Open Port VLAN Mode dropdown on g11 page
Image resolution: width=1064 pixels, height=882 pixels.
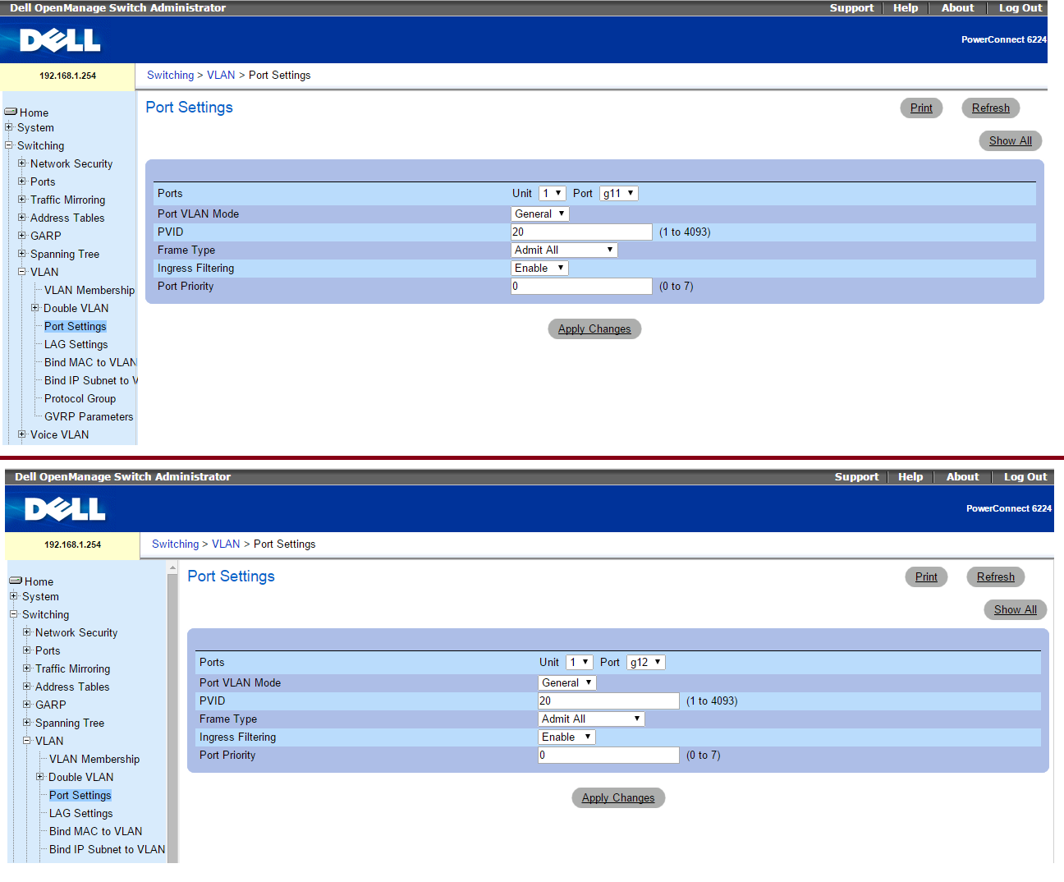click(x=540, y=214)
